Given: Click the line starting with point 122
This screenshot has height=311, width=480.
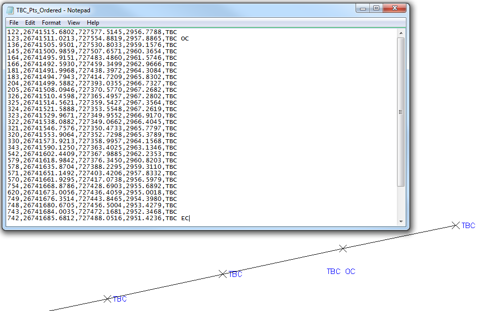Looking at the screenshot, I should [x=99, y=32].
